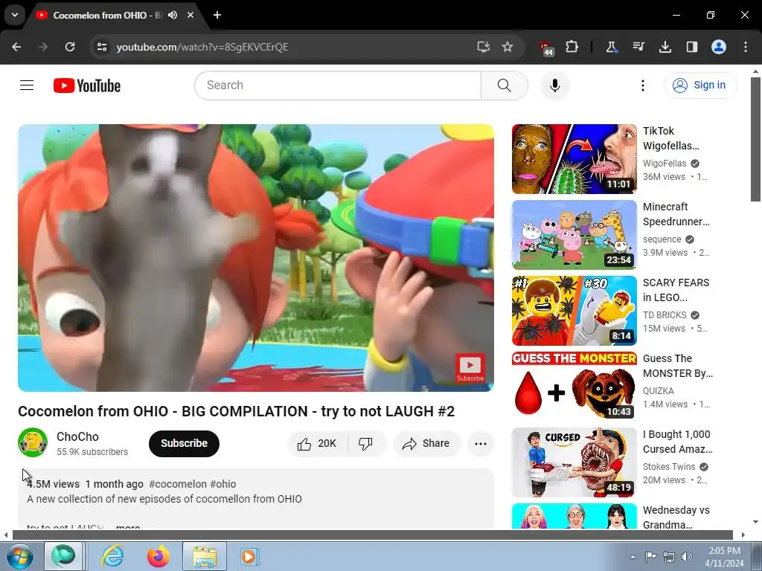This screenshot has height=571, width=762.
Task: Go forward in browser history
Action: coord(43,47)
